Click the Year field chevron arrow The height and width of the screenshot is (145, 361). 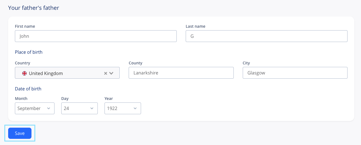click(x=135, y=108)
